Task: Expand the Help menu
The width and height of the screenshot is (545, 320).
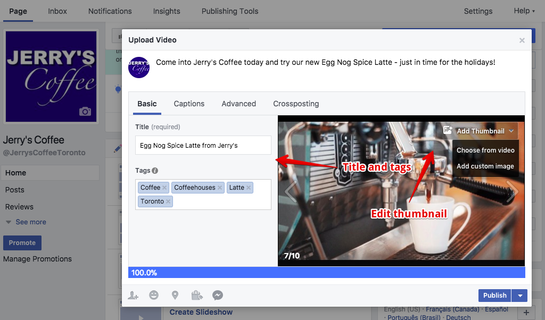Action: coord(524,11)
